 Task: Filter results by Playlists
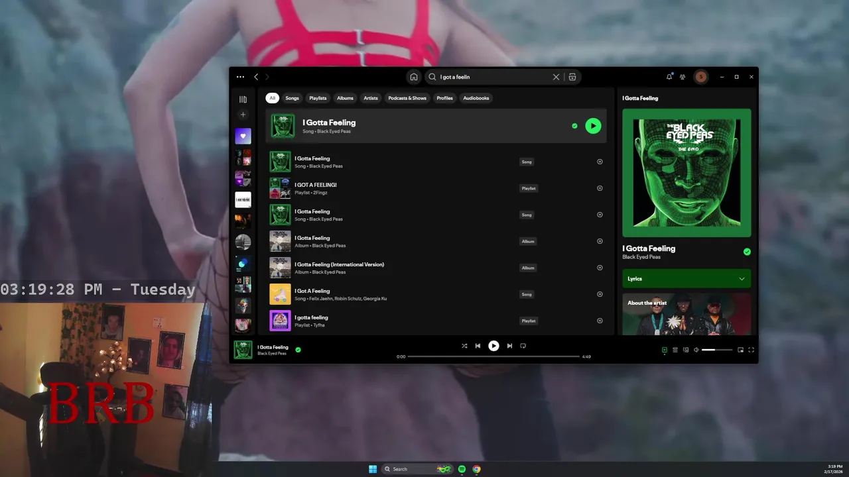click(318, 98)
